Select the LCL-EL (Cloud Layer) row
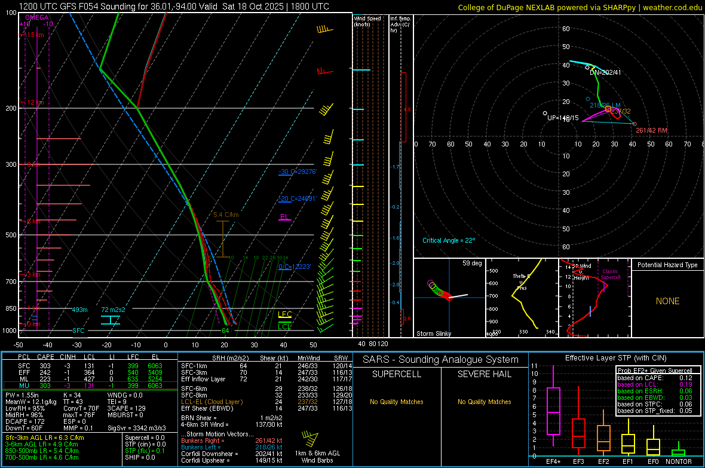 click(x=266, y=402)
